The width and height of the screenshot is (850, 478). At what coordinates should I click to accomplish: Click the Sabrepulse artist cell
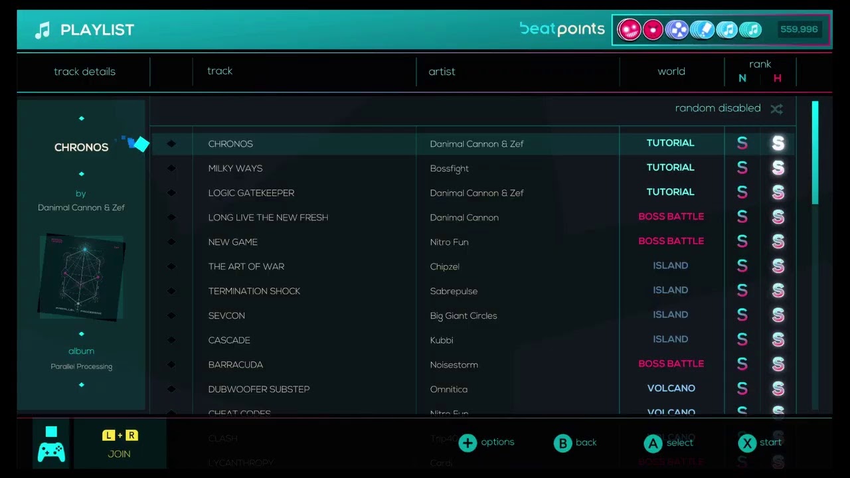pos(454,291)
